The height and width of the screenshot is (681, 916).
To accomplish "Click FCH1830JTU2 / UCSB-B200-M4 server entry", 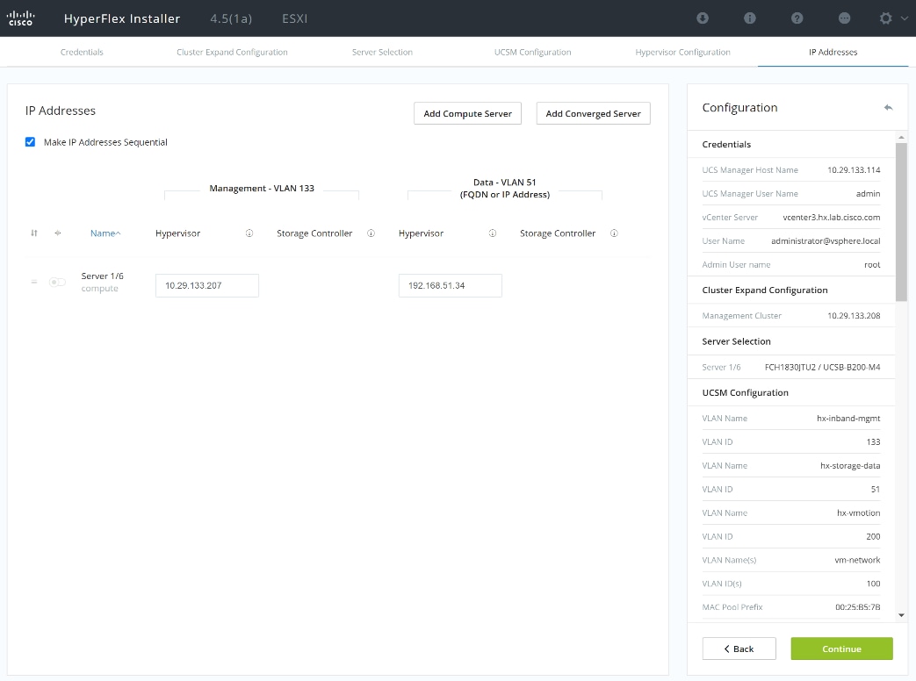I will point(823,367).
